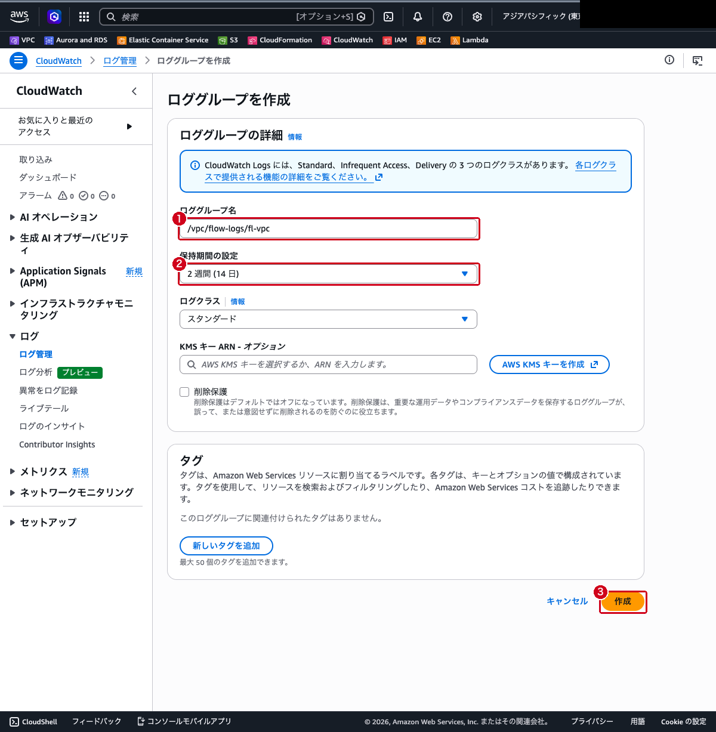Open フィードバック in the footer
Viewport: 716px width, 732px height.
click(97, 721)
